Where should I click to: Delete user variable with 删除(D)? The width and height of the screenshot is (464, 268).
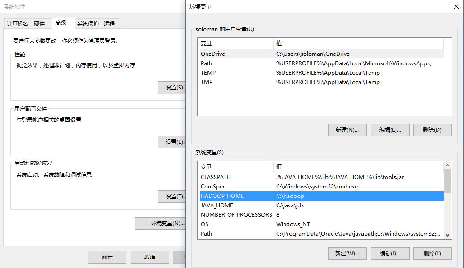(432, 130)
